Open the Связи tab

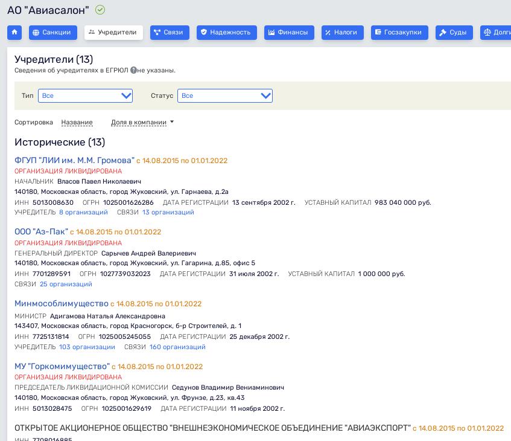click(x=170, y=32)
